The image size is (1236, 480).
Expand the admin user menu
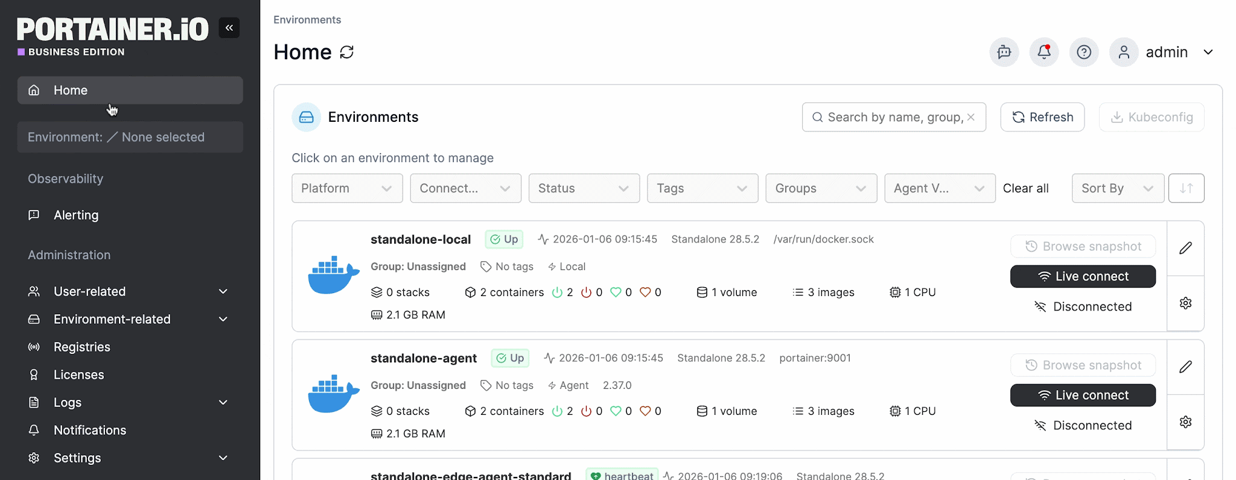1208,52
